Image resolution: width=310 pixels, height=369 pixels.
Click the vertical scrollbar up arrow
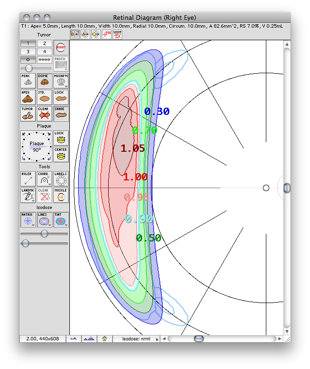click(287, 44)
